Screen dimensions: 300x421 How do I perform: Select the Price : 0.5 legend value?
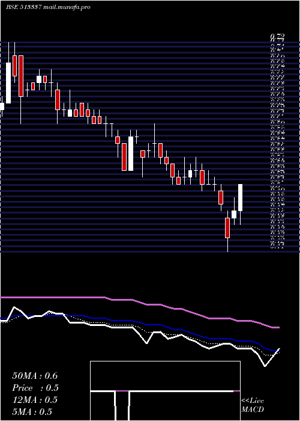35,388
